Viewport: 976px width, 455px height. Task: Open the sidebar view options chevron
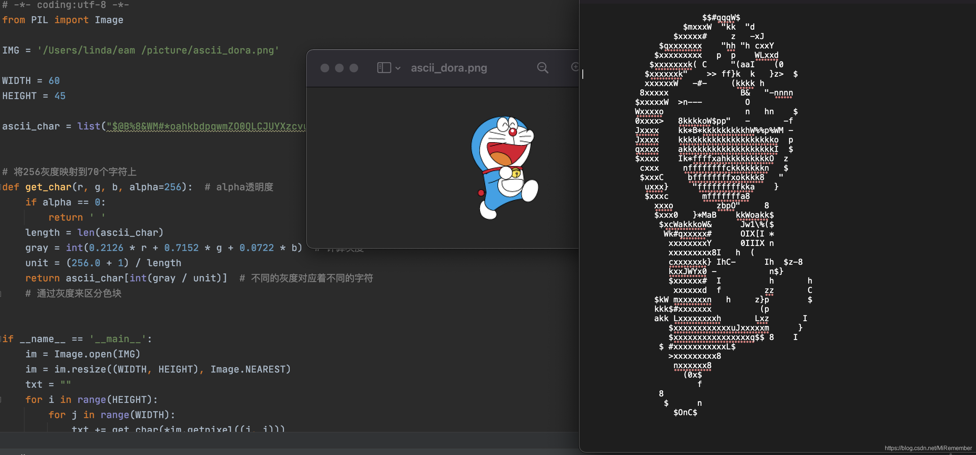398,68
